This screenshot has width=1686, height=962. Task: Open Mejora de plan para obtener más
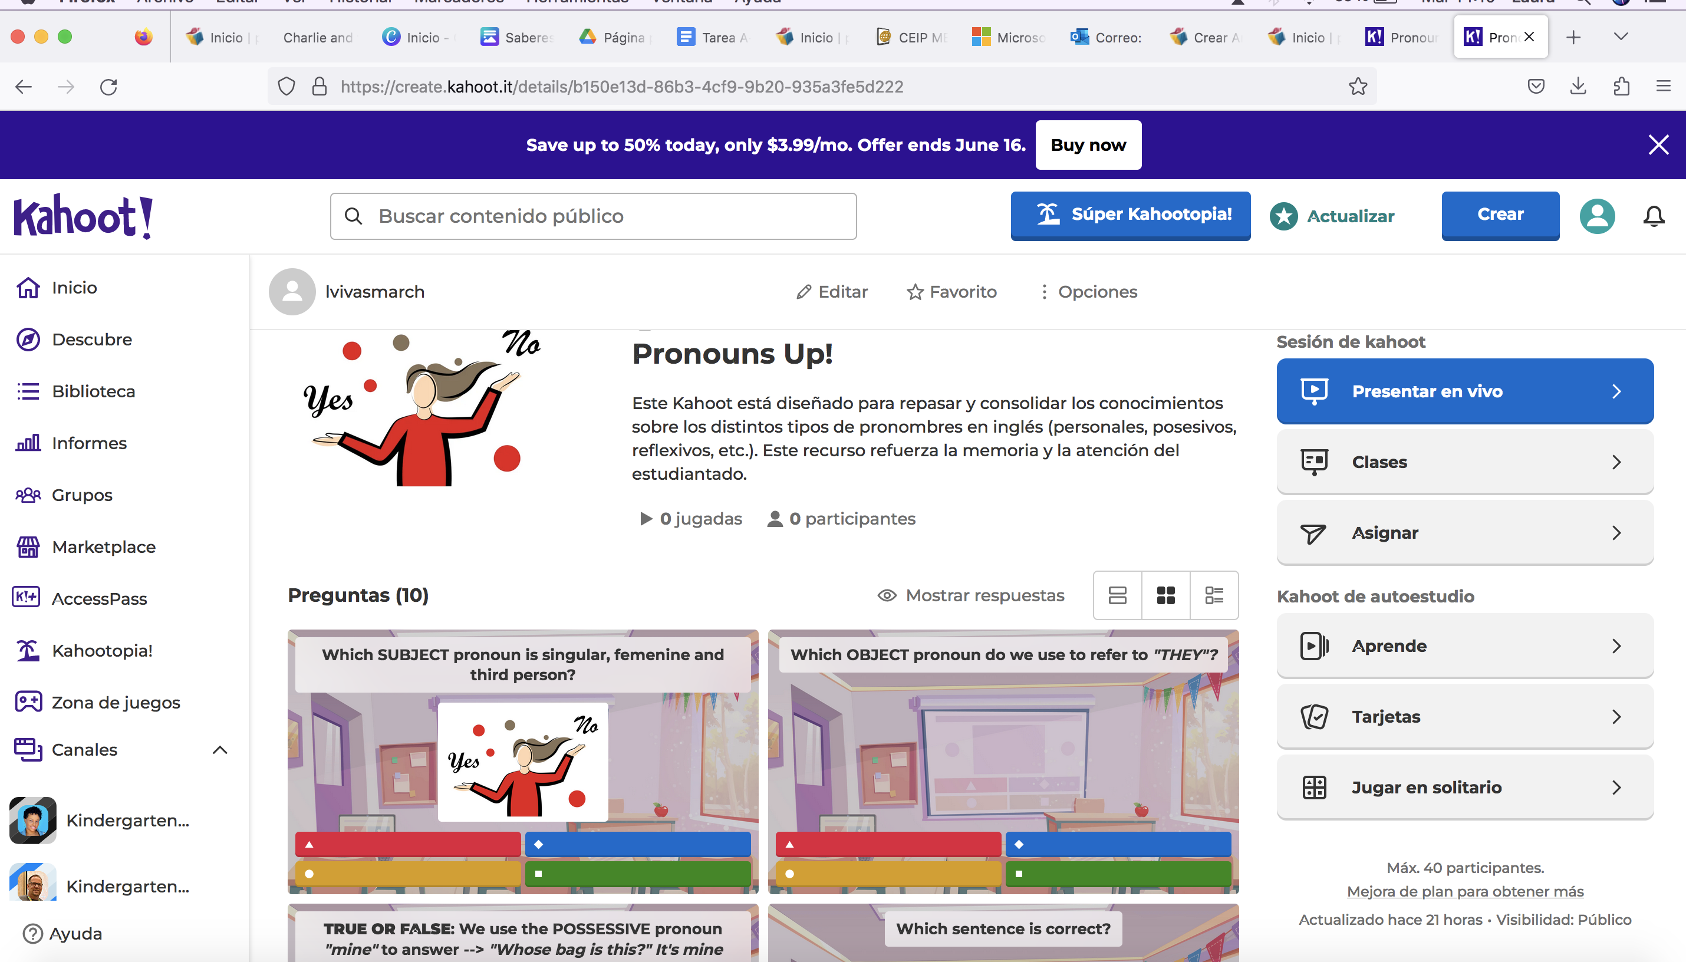(1464, 891)
